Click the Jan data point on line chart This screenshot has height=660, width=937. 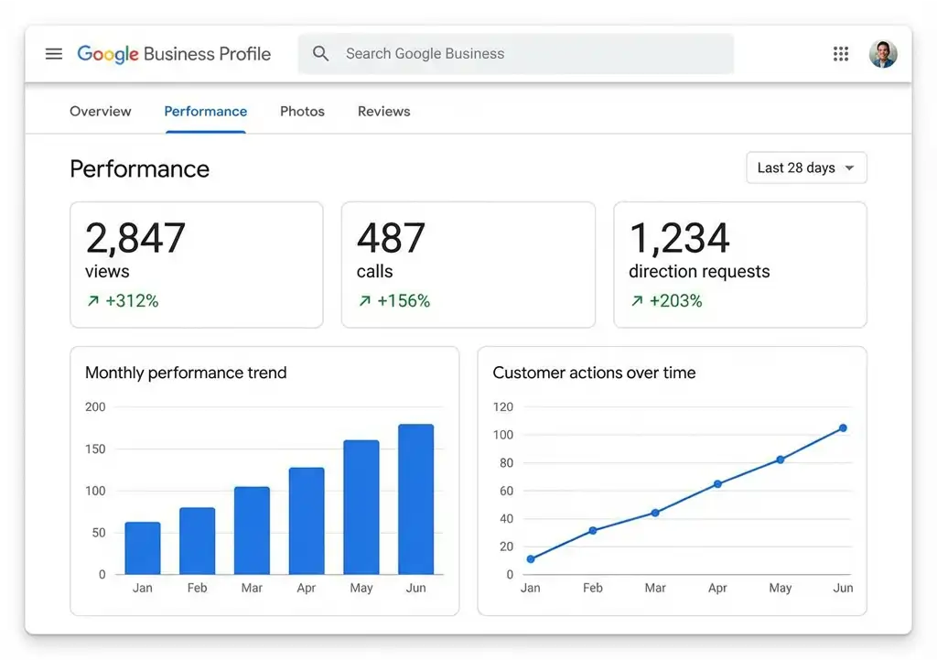(531, 559)
